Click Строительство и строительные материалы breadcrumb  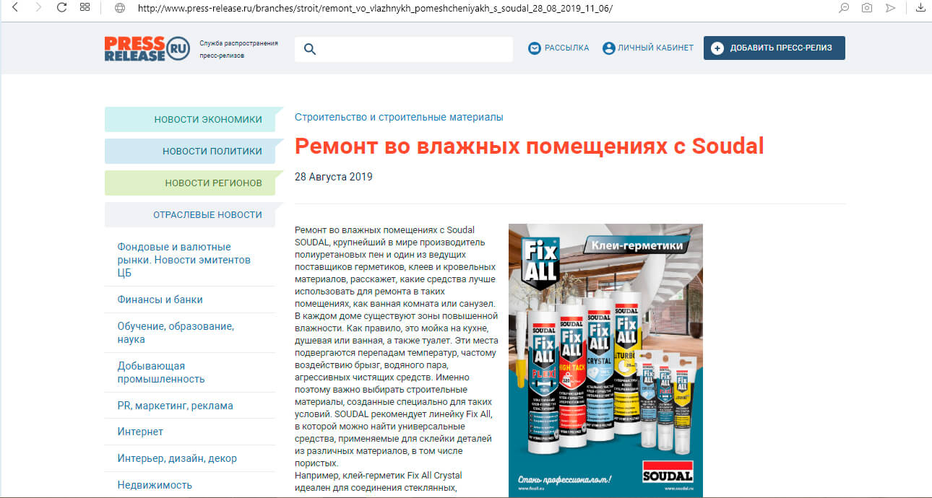coord(399,117)
